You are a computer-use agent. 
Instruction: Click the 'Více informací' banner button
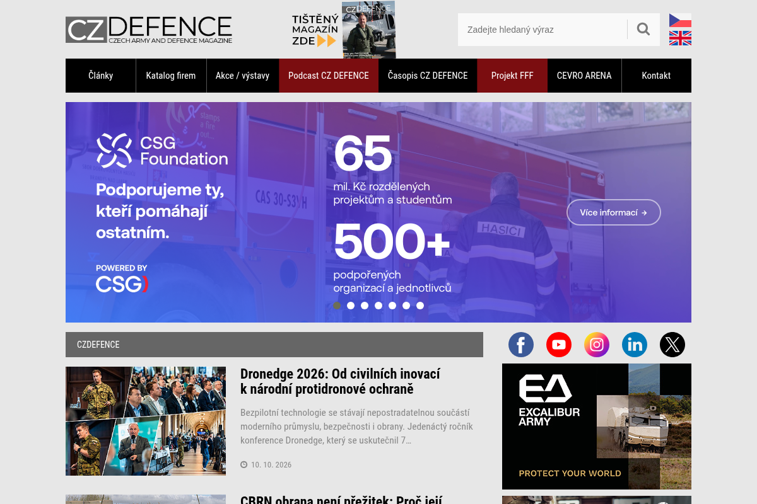coord(614,212)
